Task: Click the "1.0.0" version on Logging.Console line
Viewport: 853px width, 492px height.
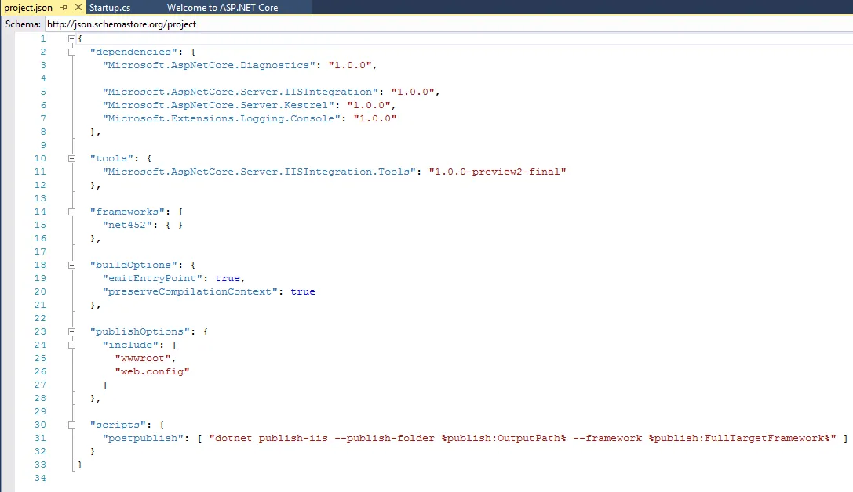Action: (x=375, y=118)
